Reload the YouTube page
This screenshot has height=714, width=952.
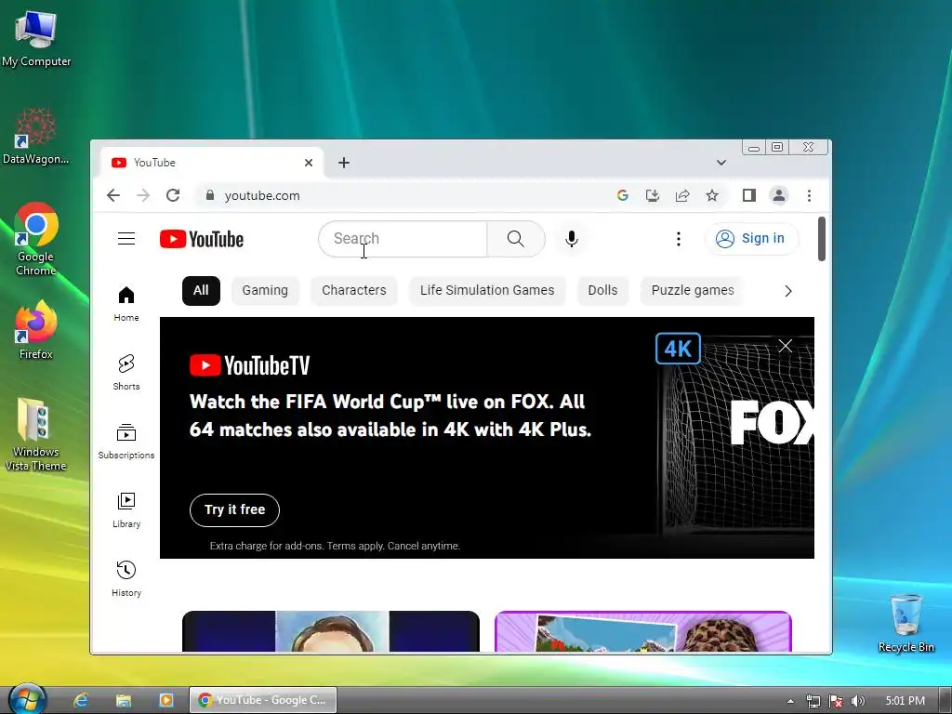pyautogui.click(x=173, y=195)
